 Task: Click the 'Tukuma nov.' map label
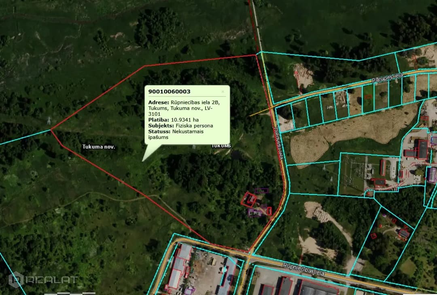pos(99,147)
